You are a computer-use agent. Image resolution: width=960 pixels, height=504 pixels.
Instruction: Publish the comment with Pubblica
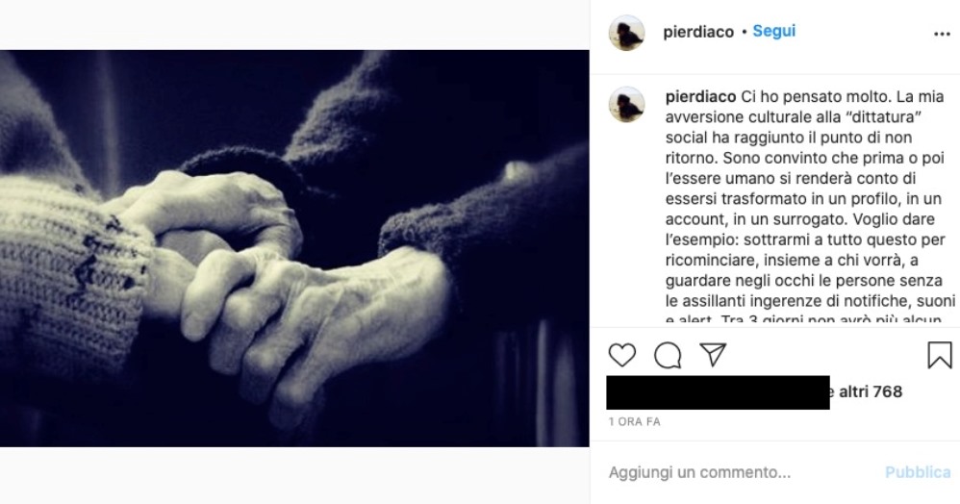[918, 472]
